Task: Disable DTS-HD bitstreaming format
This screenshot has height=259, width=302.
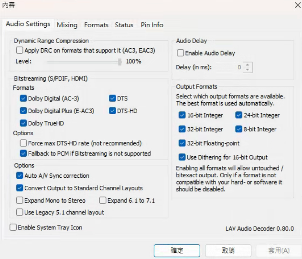Action: point(113,111)
